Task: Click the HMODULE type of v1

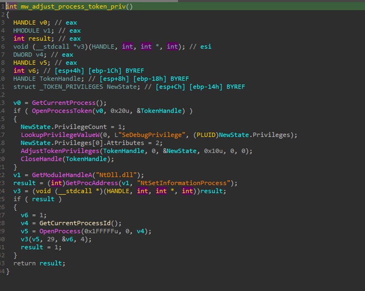Action: coord(26,31)
